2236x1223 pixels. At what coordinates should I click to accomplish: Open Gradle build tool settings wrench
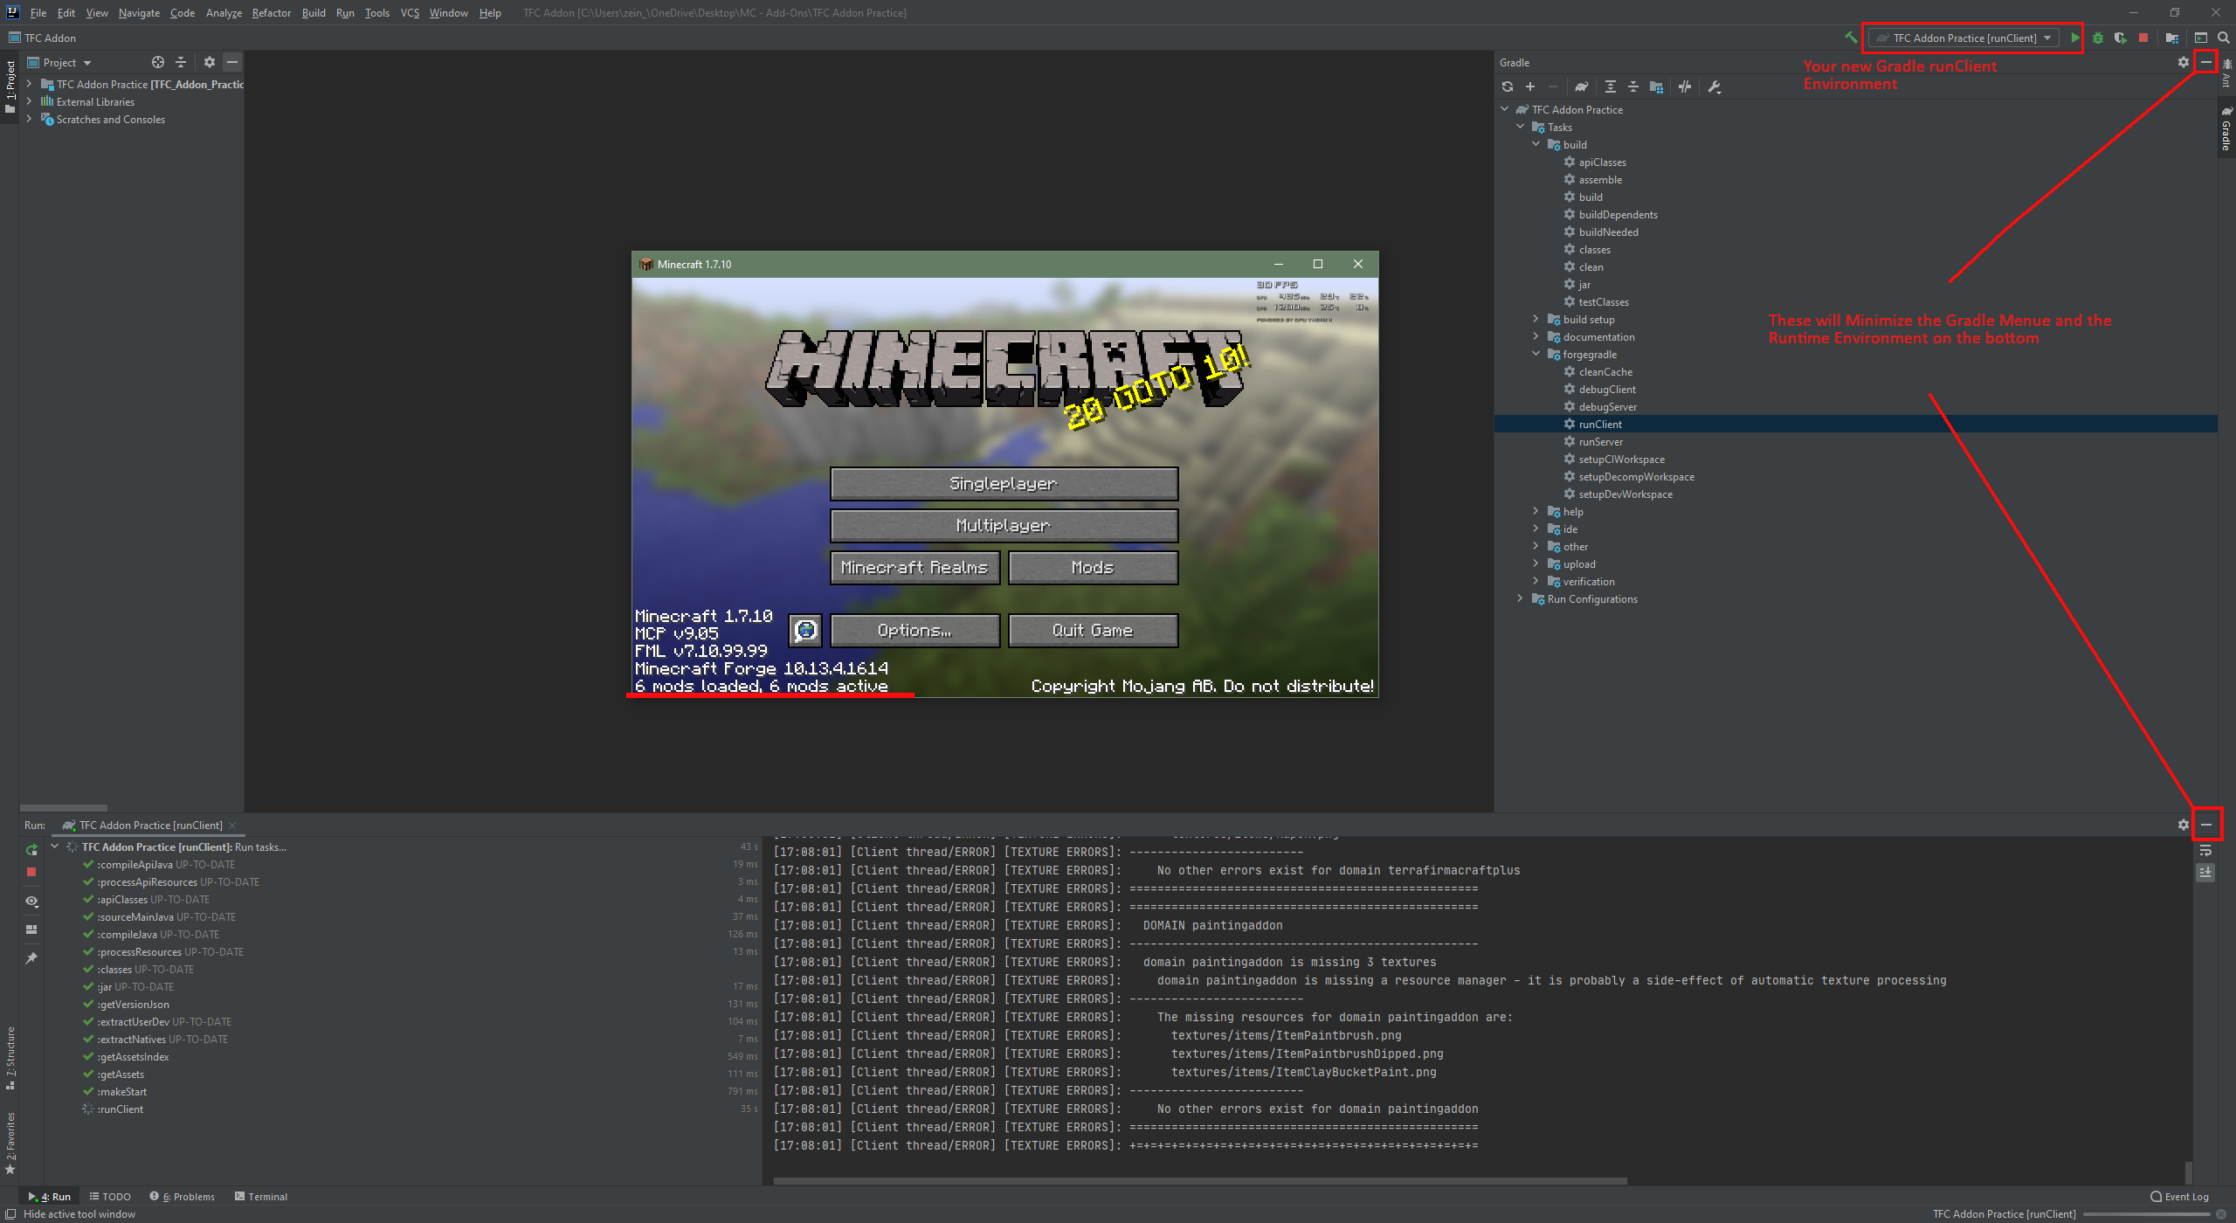click(x=1714, y=86)
